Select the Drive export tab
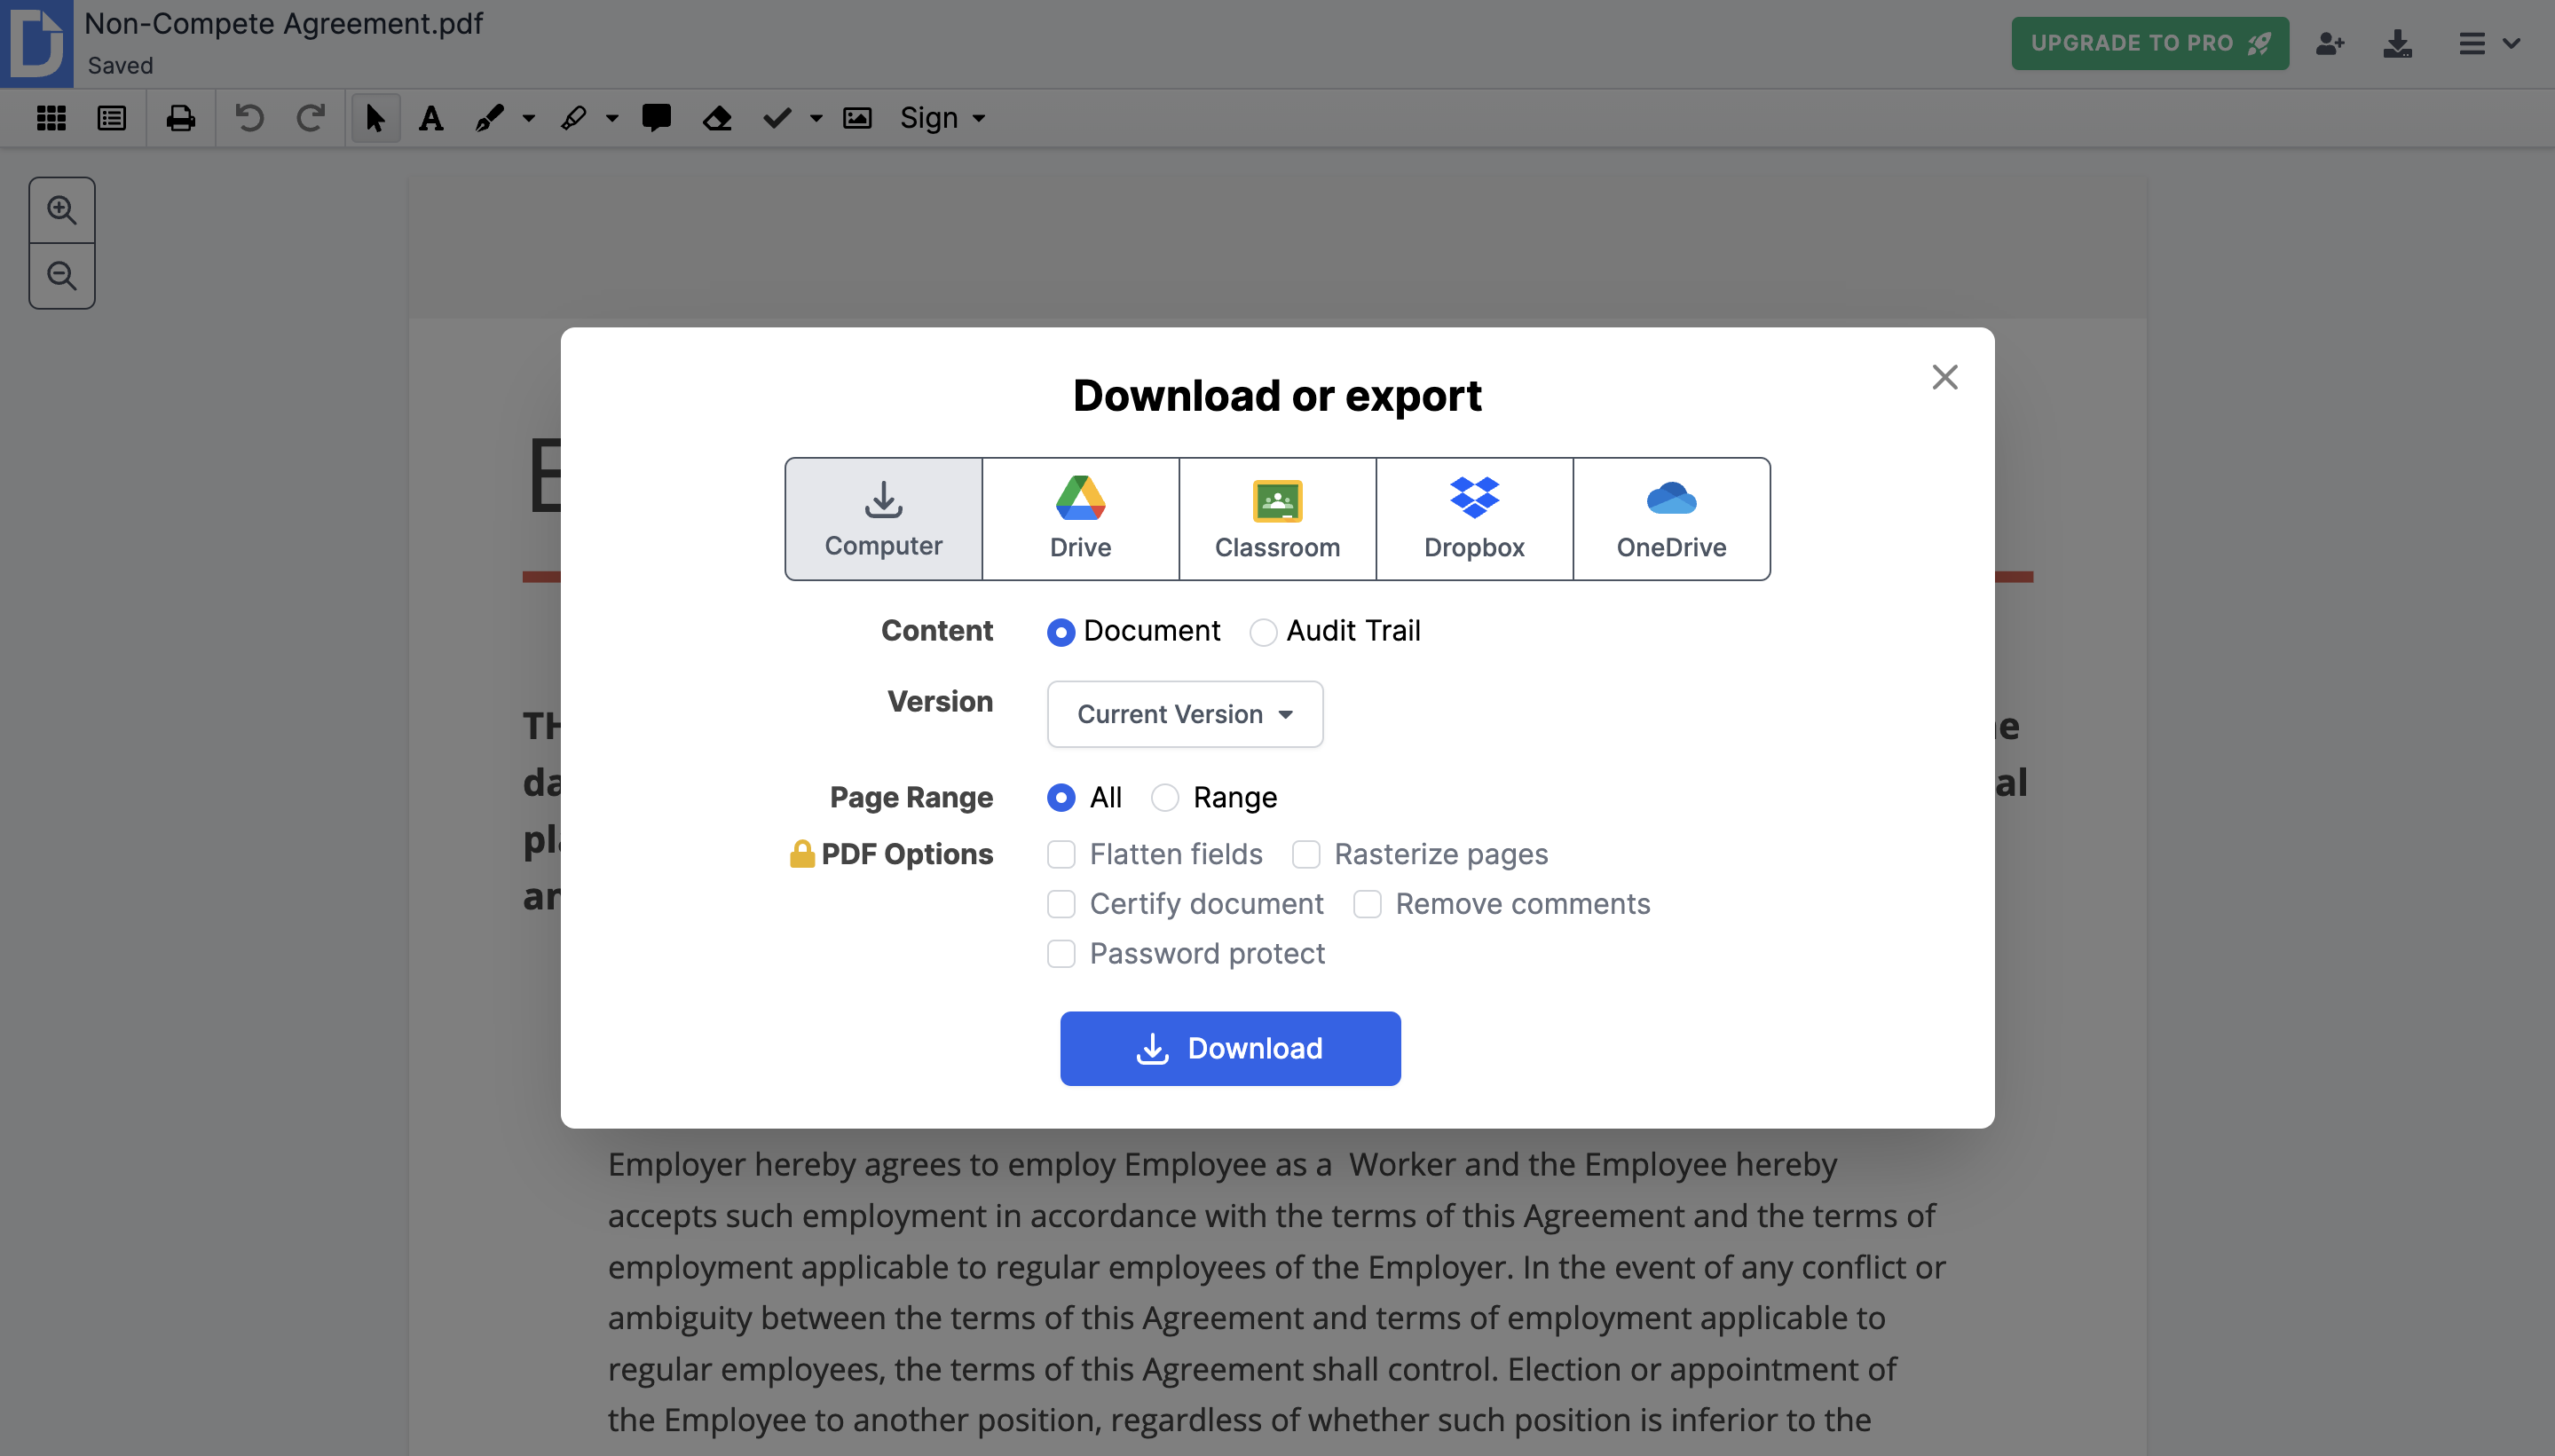 coord(1080,519)
